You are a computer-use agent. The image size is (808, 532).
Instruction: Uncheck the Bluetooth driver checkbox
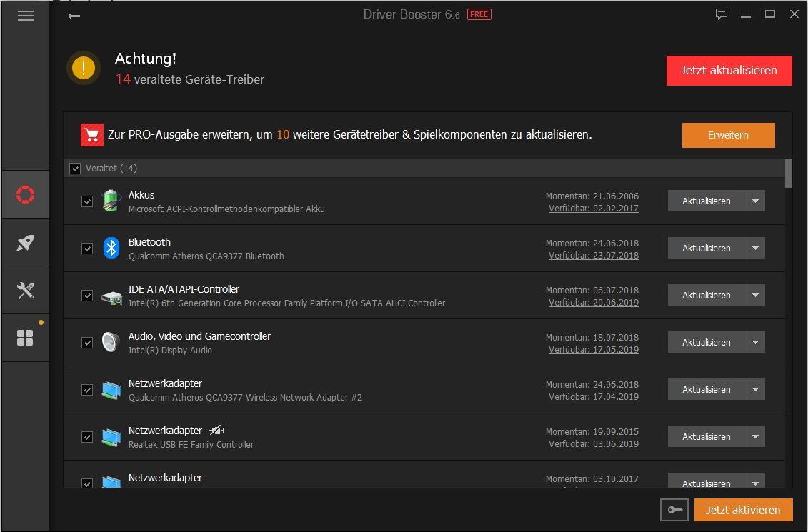coord(87,249)
